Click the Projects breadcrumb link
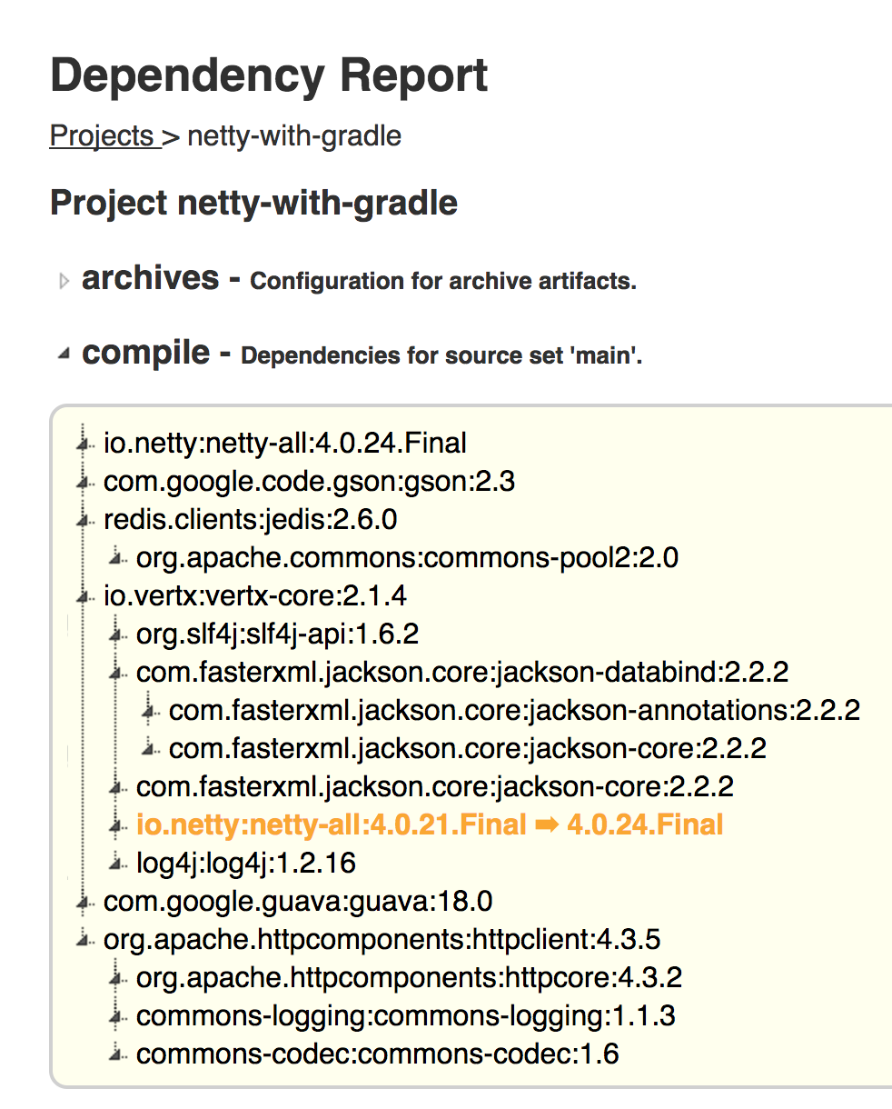This screenshot has width=892, height=1109. click(x=104, y=136)
